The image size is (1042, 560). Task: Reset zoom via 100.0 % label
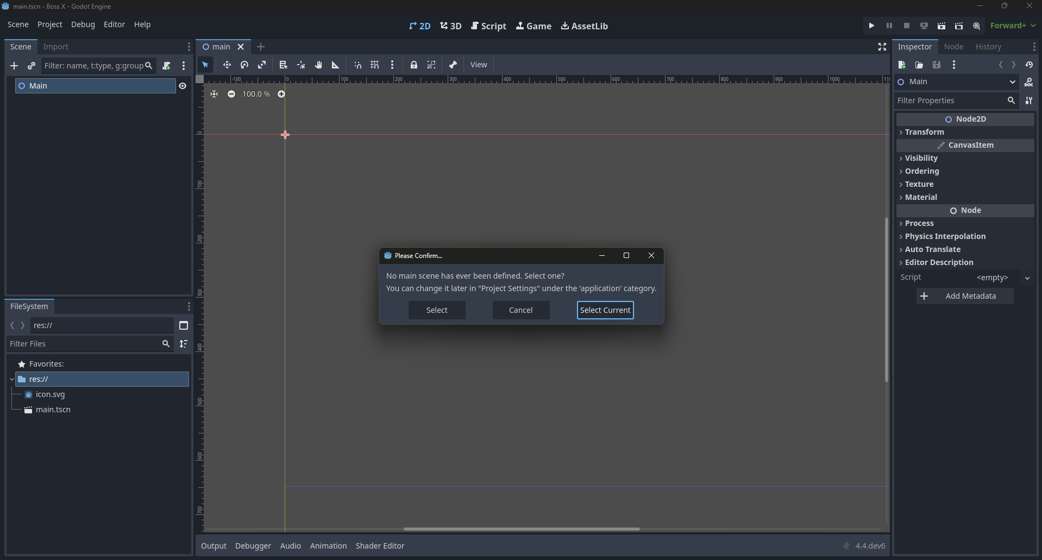(x=256, y=94)
